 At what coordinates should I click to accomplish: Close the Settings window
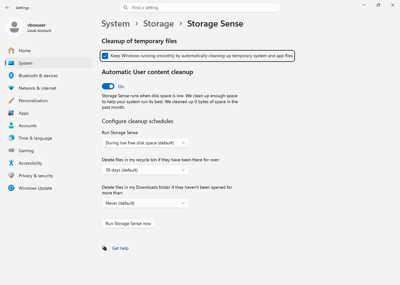(393, 5)
